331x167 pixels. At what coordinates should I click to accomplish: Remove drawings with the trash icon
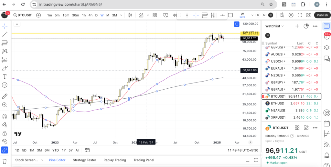5,161
